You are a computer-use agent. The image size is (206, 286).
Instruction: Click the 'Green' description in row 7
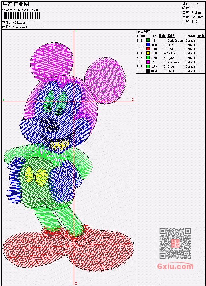tap(171, 67)
